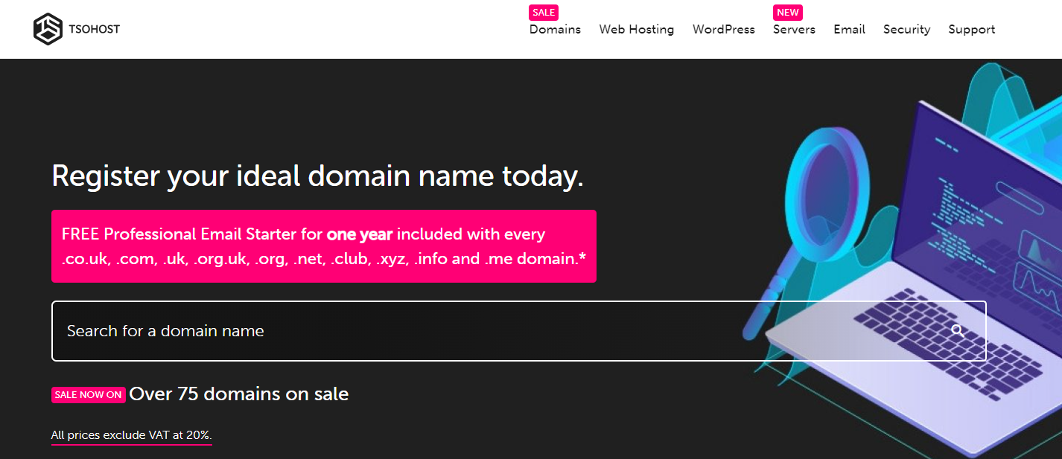Navigate to the Email section
Image resolution: width=1062 pixels, height=459 pixels.
point(849,30)
